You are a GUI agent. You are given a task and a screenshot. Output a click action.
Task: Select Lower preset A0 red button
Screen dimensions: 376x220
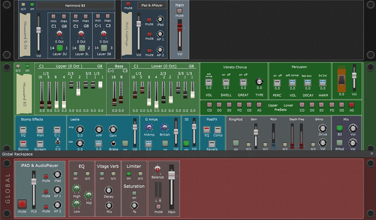click(351, 105)
